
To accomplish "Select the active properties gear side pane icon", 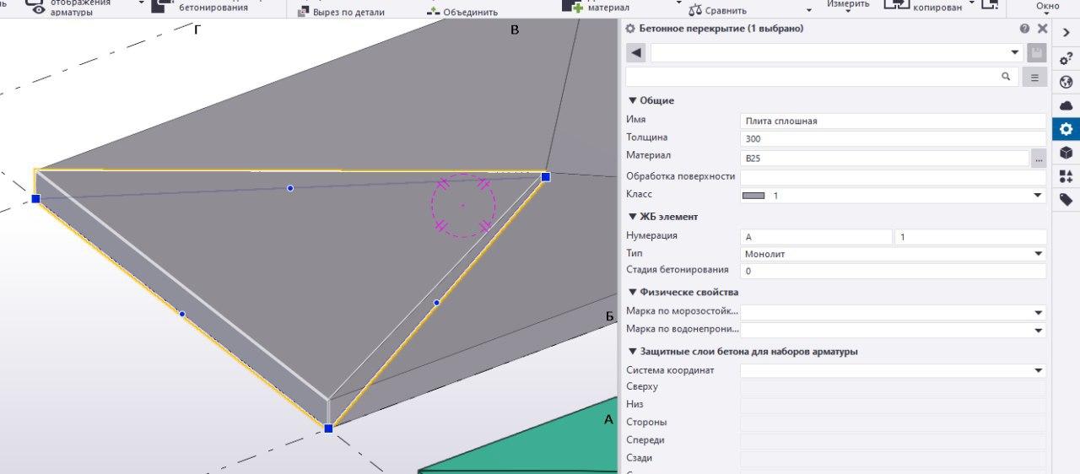I will [x=1066, y=129].
